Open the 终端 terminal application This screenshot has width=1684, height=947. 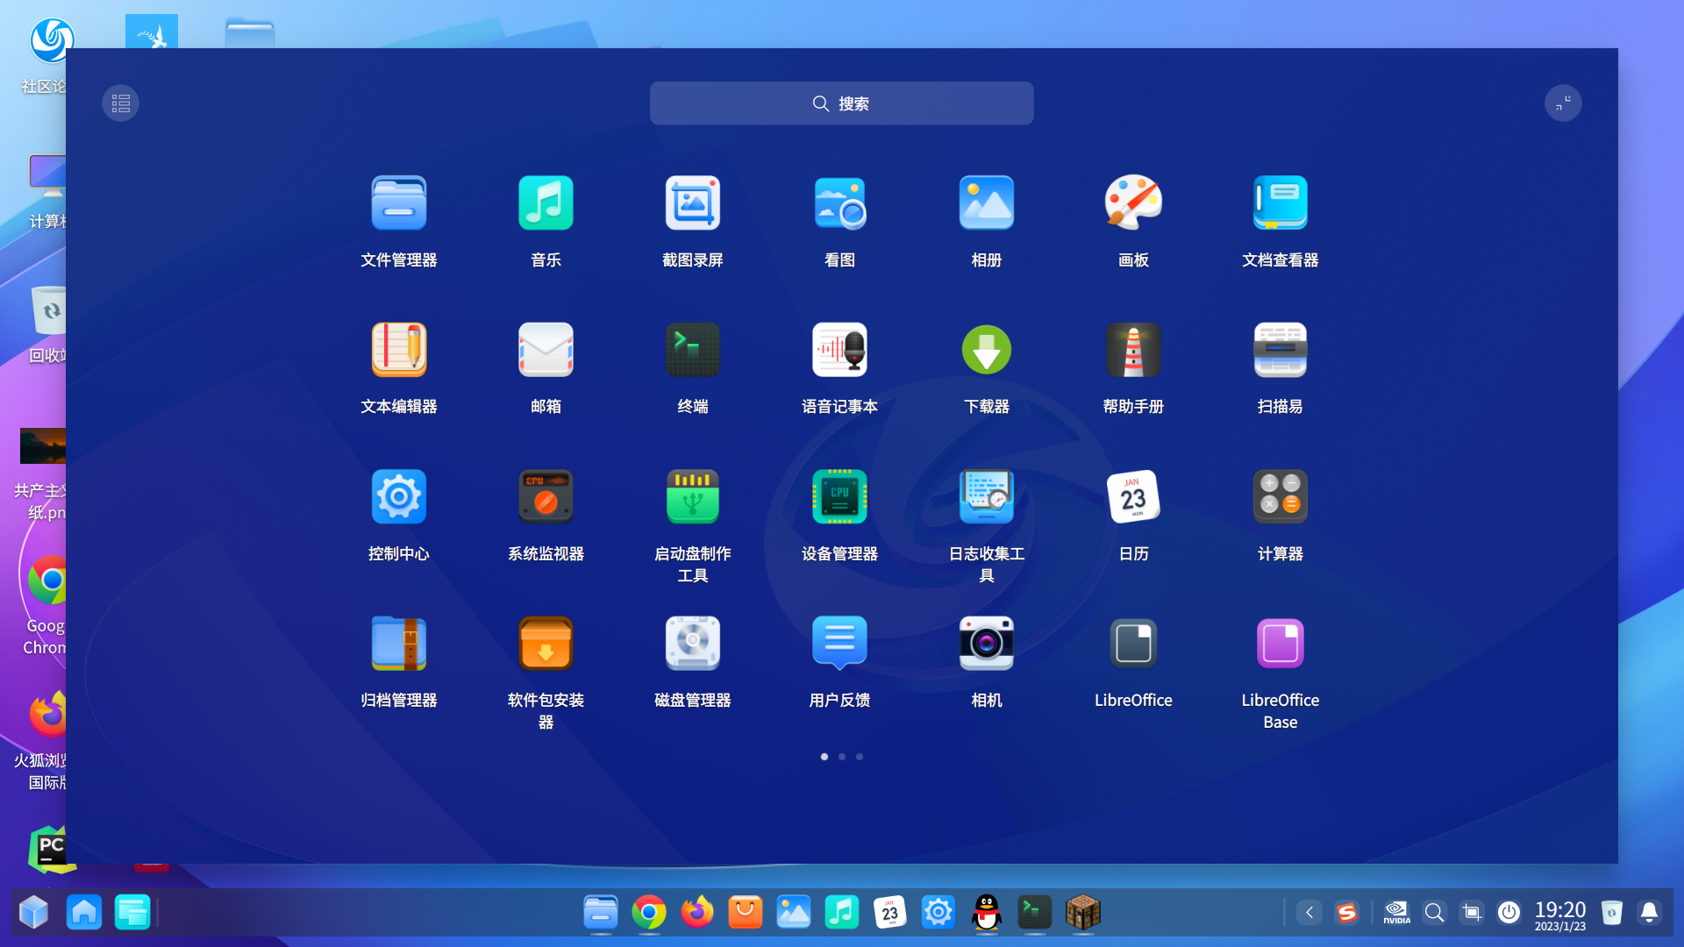coord(692,349)
